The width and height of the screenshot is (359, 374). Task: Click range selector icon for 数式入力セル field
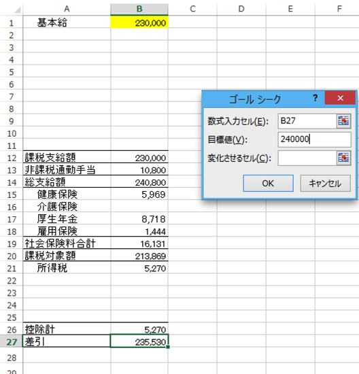[343, 121]
